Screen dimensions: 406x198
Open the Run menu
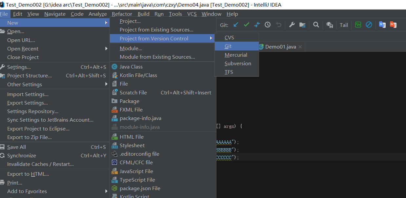159,14
